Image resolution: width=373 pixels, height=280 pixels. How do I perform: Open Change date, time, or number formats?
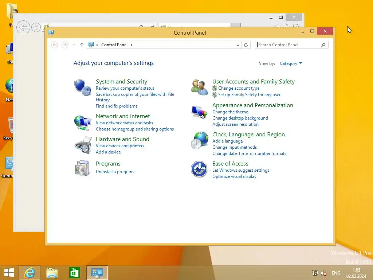click(x=249, y=153)
